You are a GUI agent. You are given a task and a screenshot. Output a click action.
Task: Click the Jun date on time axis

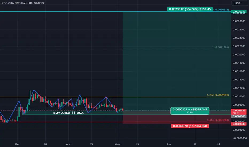point(169,144)
